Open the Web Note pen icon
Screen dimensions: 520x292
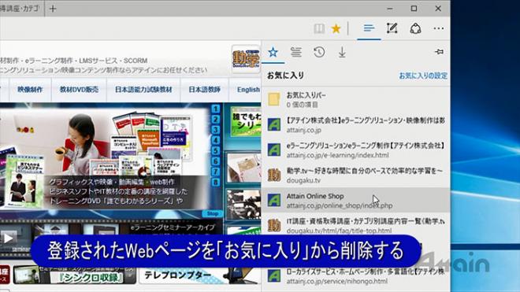392,28
